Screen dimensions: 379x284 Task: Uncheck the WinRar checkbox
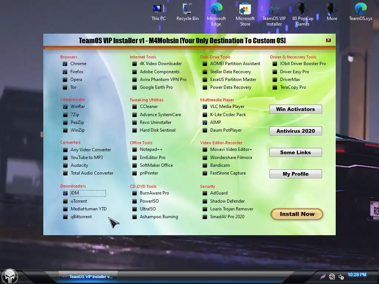pos(65,106)
